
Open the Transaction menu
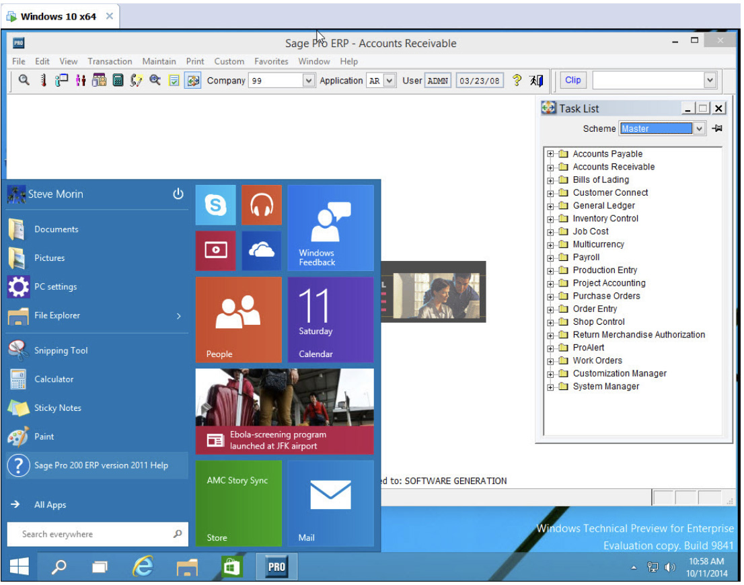[x=110, y=61]
